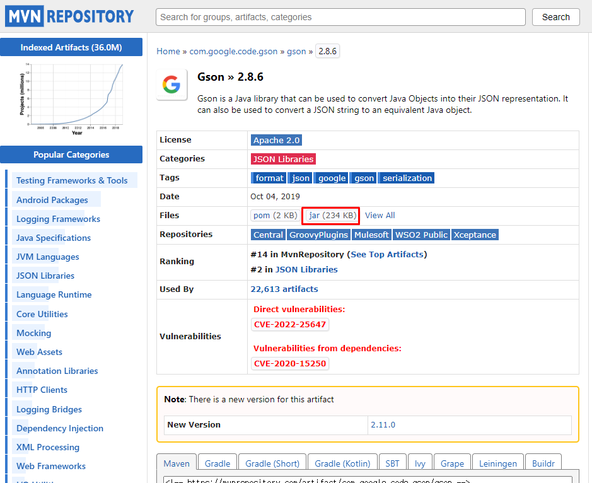Open JVM Languages category
Image resolution: width=592 pixels, height=483 pixels.
pos(47,257)
